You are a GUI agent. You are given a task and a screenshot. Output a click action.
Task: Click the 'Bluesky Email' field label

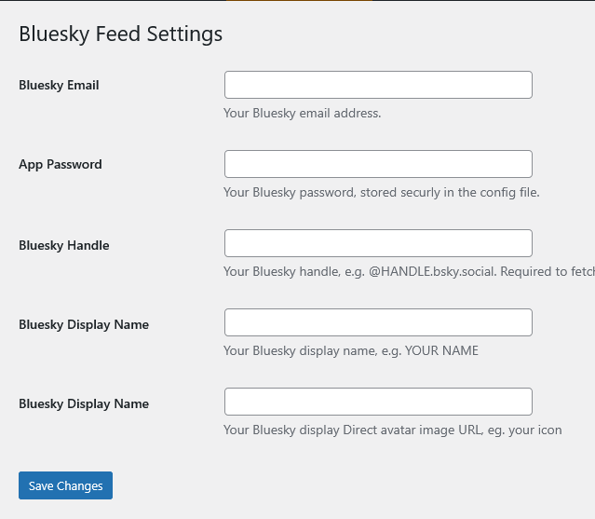pos(59,86)
